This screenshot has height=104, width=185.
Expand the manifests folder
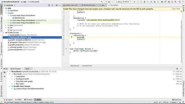tap(6, 11)
